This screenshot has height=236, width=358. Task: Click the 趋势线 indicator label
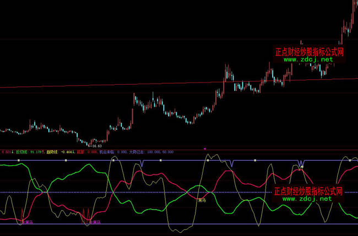coord(53,151)
